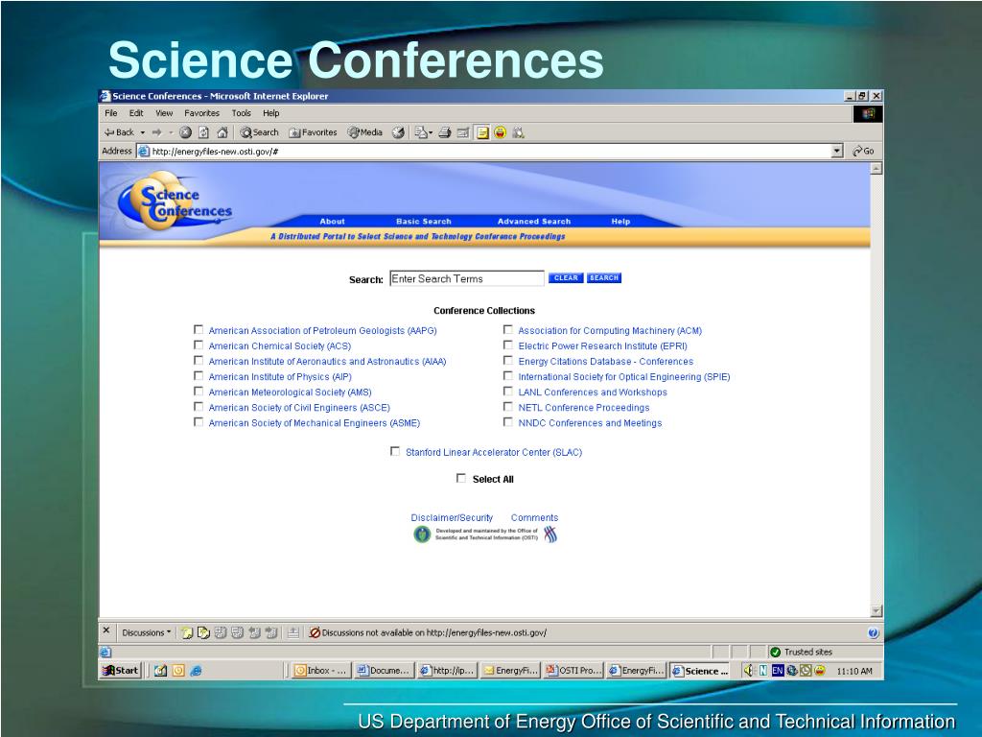The image size is (982, 737).
Task: Switch to Advanced Search tab
Action: tap(534, 222)
